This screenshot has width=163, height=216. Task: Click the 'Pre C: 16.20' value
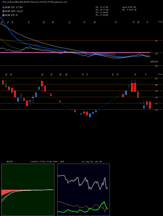(102, 15)
